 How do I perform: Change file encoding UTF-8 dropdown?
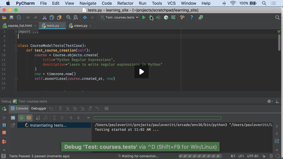(x=253, y=156)
